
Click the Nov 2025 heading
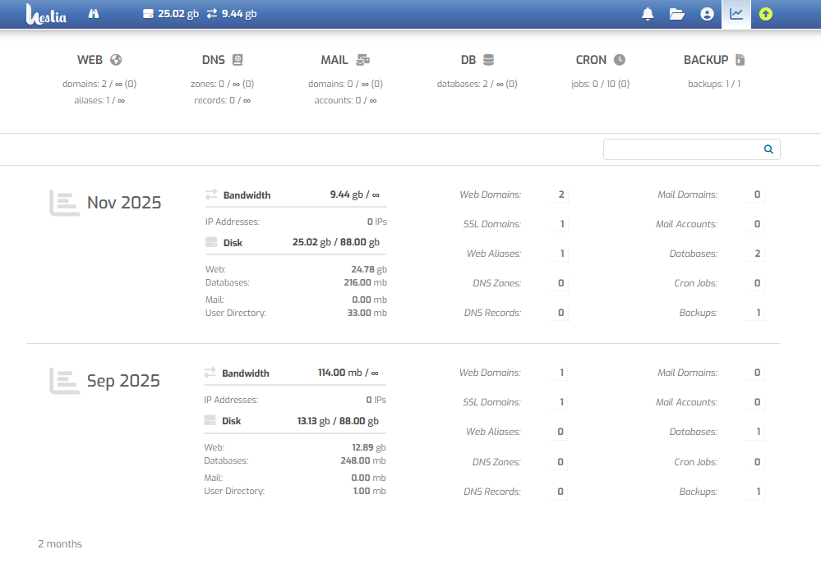(x=124, y=203)
